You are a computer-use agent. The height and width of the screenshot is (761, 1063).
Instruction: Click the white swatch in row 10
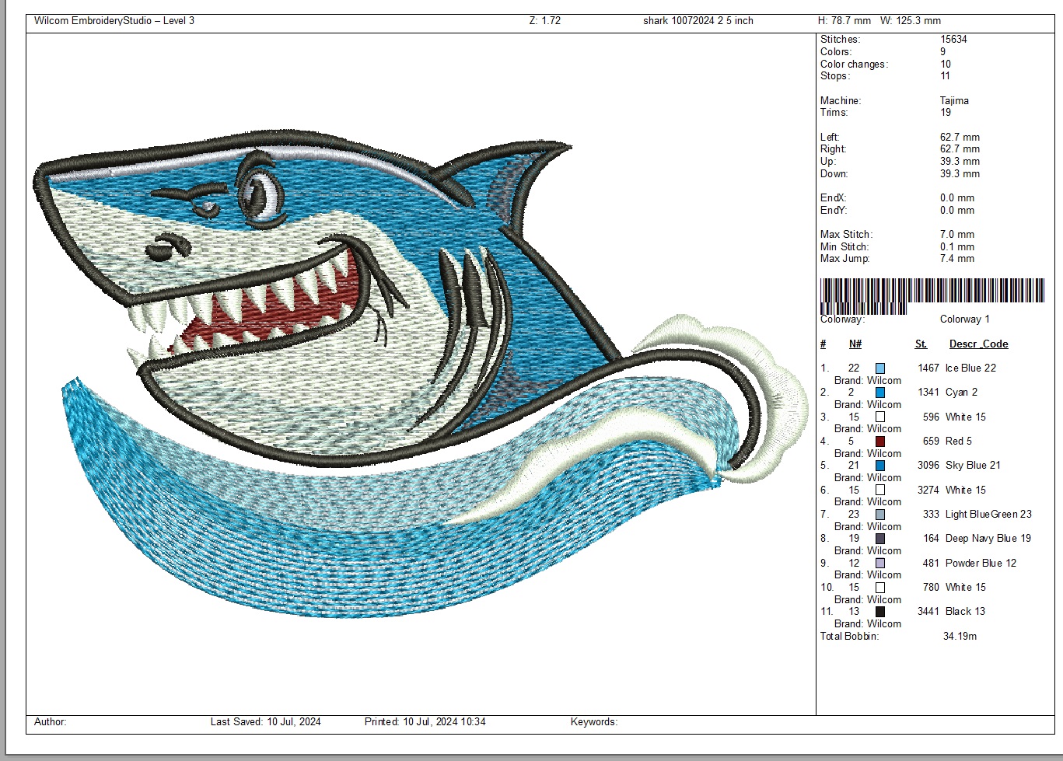click(x=879, y=588)
